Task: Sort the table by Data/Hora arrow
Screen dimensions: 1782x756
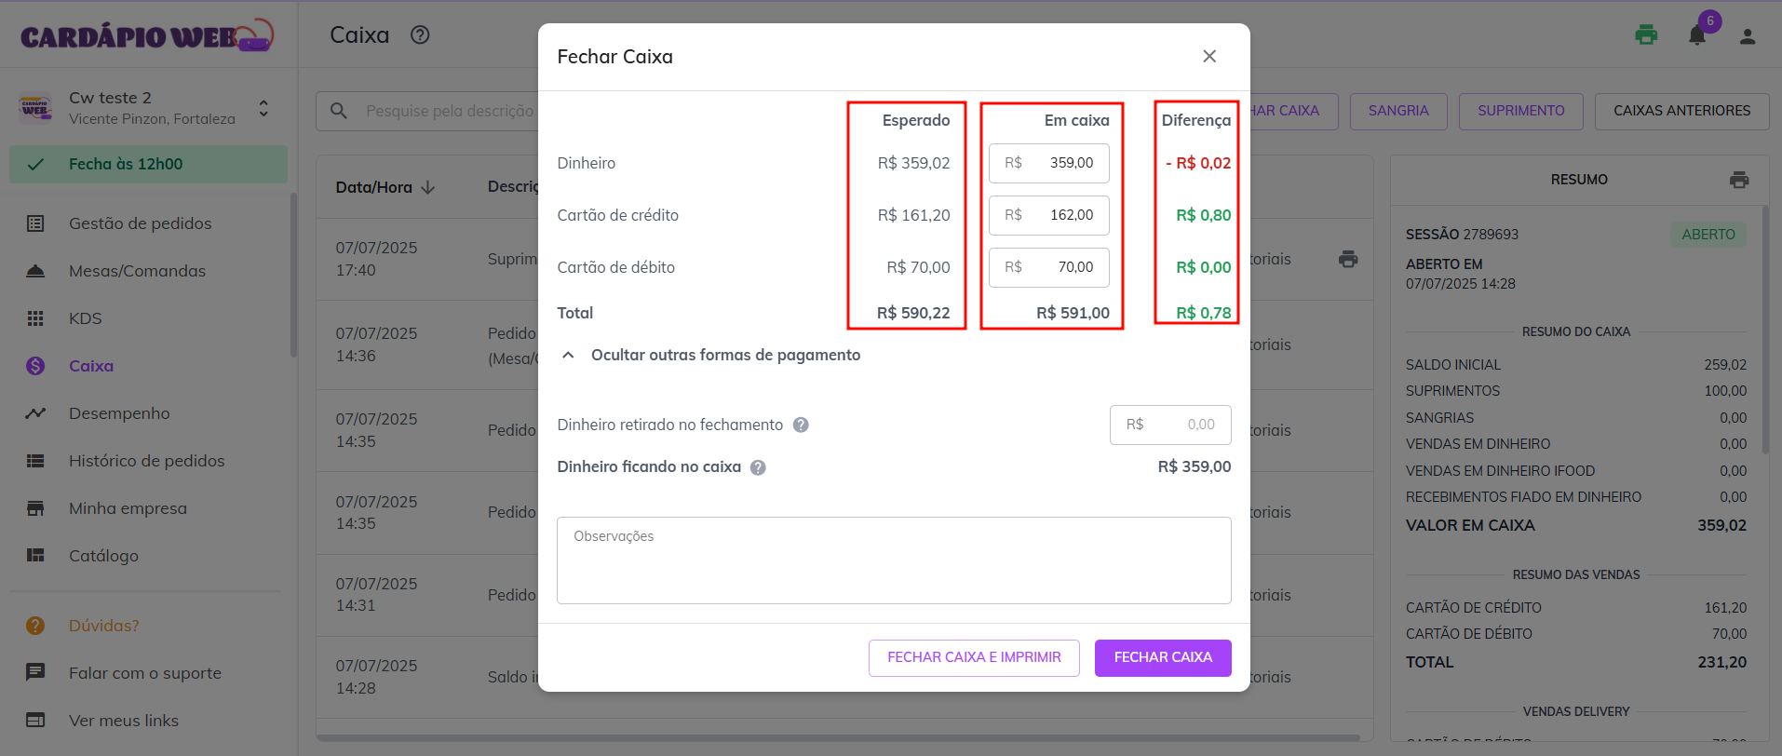Action: click(x=428, y=187)
